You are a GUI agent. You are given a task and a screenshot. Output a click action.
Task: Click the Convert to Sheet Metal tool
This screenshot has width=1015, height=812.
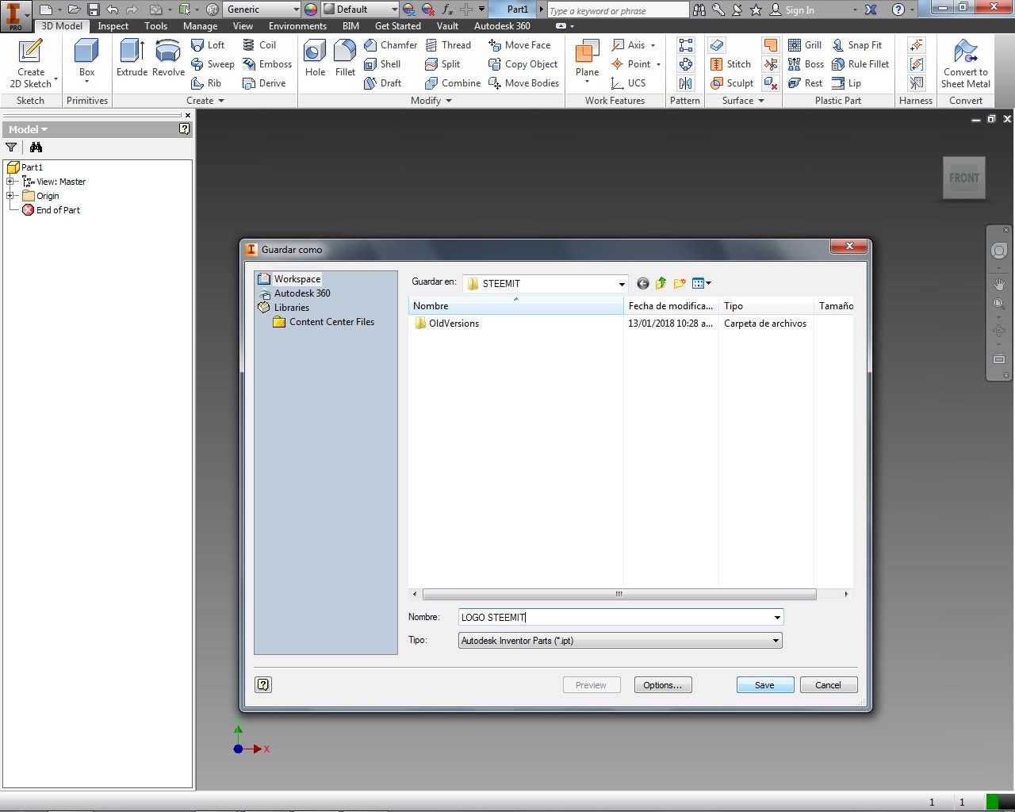coord(966,63)
